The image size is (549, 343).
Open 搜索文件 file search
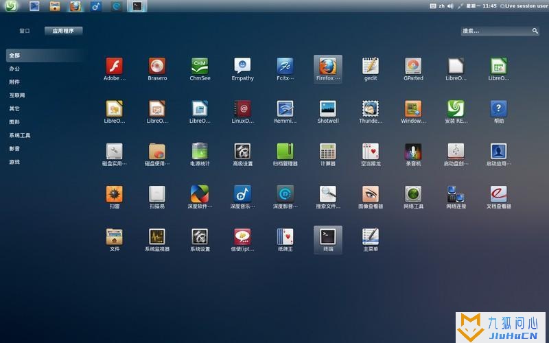(328, 197)
